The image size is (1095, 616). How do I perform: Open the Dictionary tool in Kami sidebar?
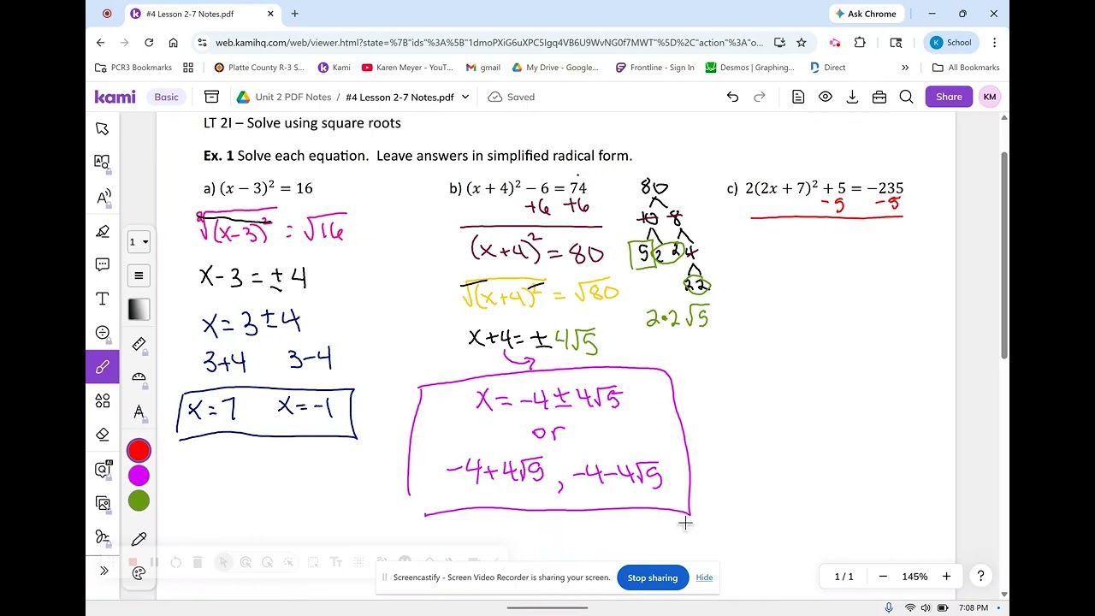coord(103,163)
